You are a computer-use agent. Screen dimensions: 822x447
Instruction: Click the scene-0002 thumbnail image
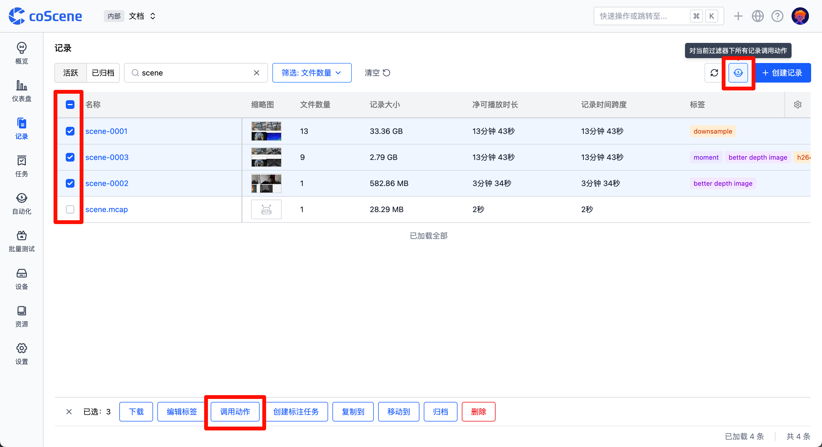click(266, 183)
